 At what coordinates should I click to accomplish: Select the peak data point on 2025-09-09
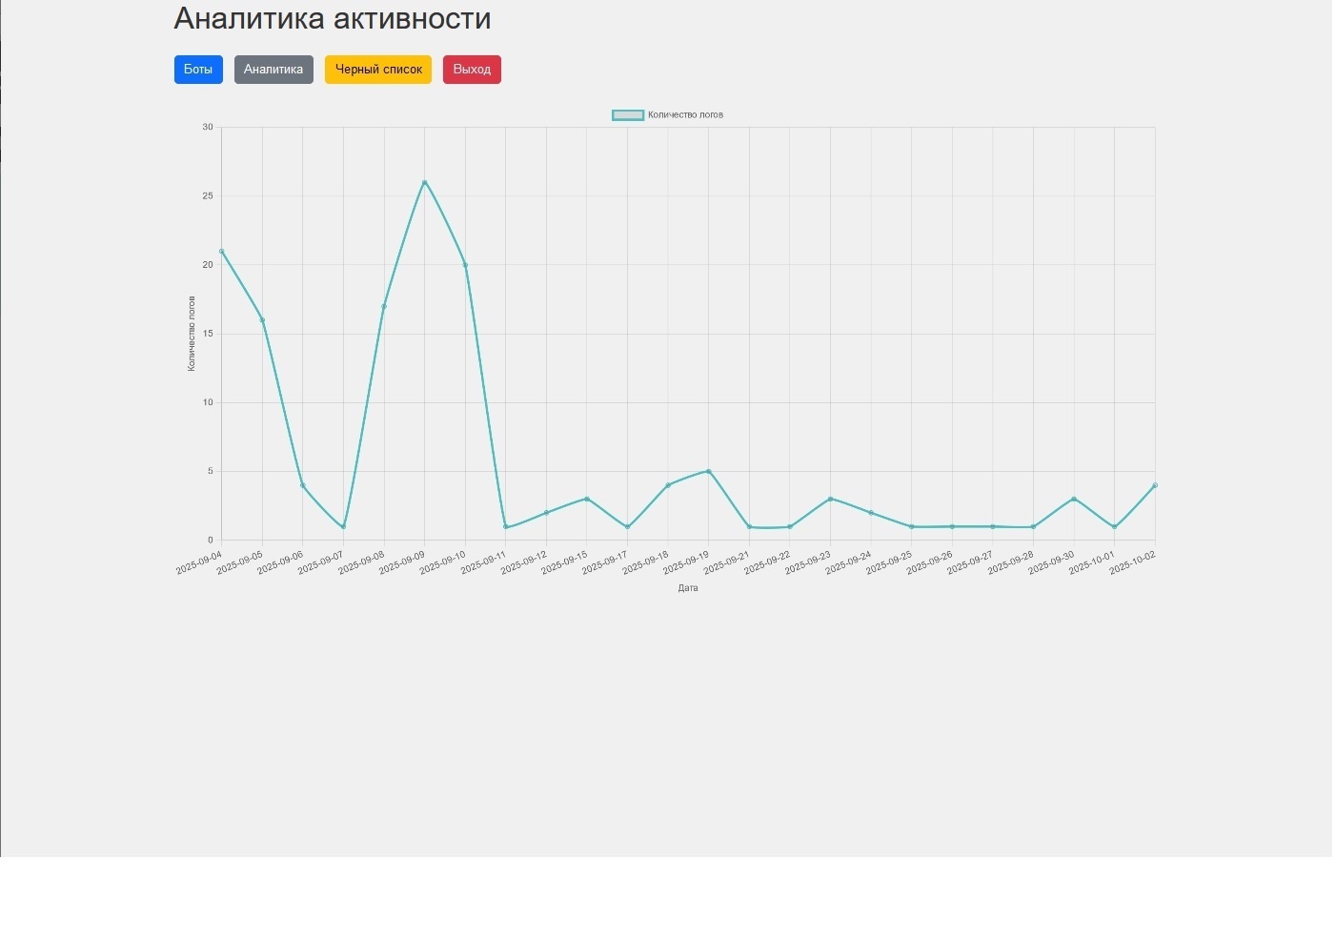(x=425, y=182)
